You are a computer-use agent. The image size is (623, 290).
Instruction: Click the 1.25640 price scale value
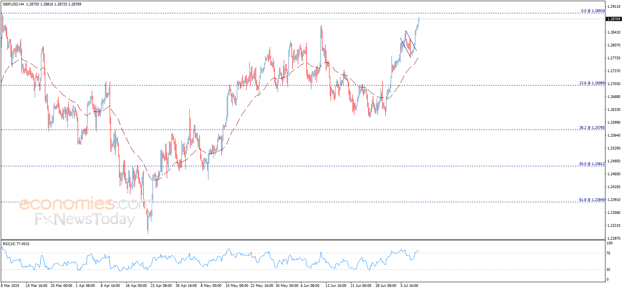614,135
